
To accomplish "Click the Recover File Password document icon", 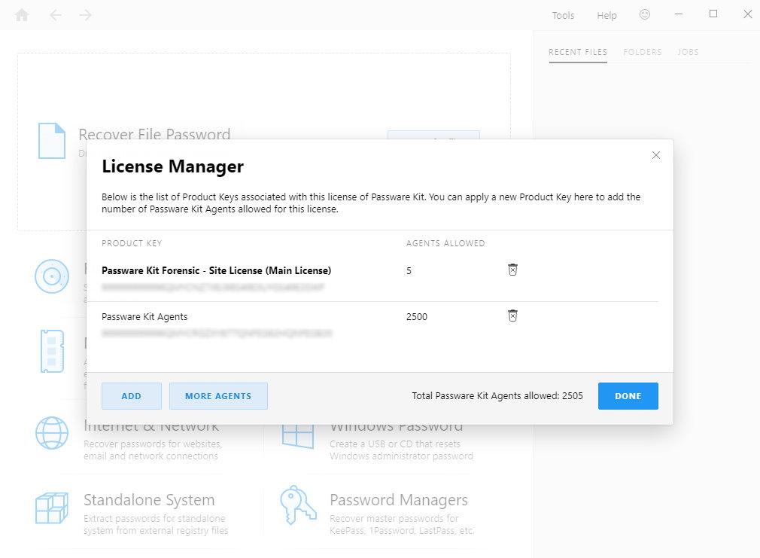I will 52,141.
